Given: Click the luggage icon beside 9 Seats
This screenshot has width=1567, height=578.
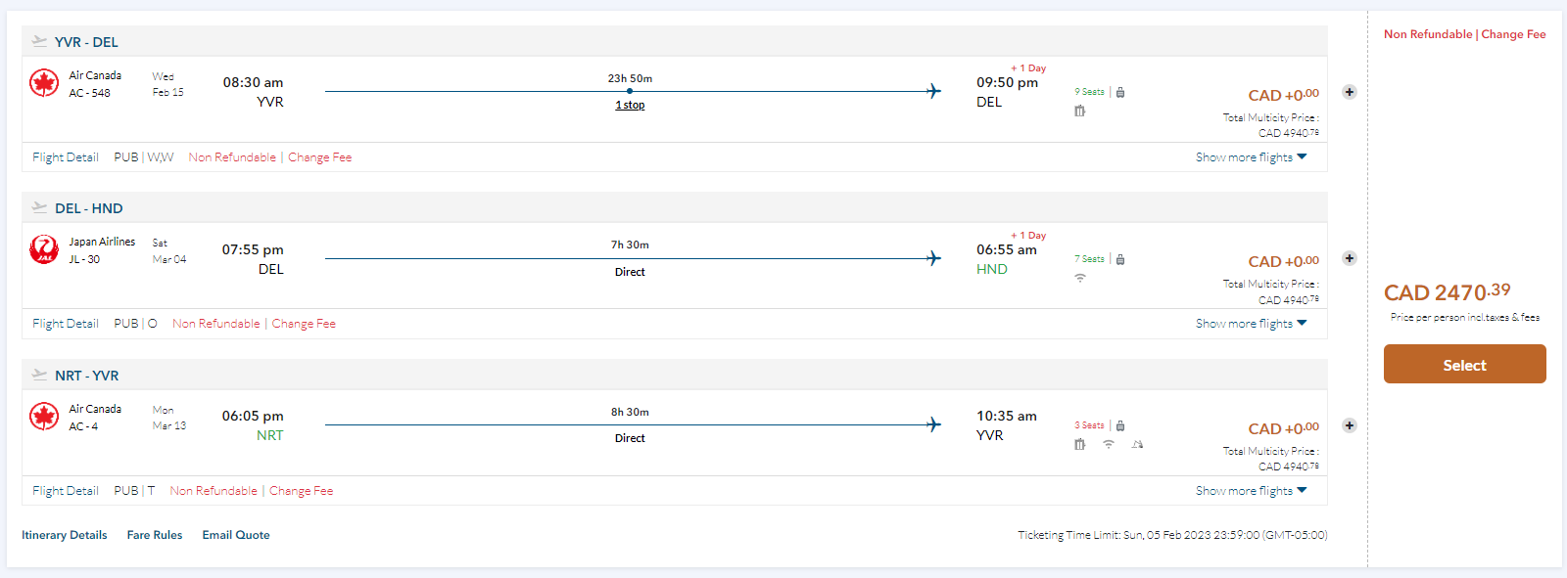Looking at the screenshot, I should point(1120,92).
